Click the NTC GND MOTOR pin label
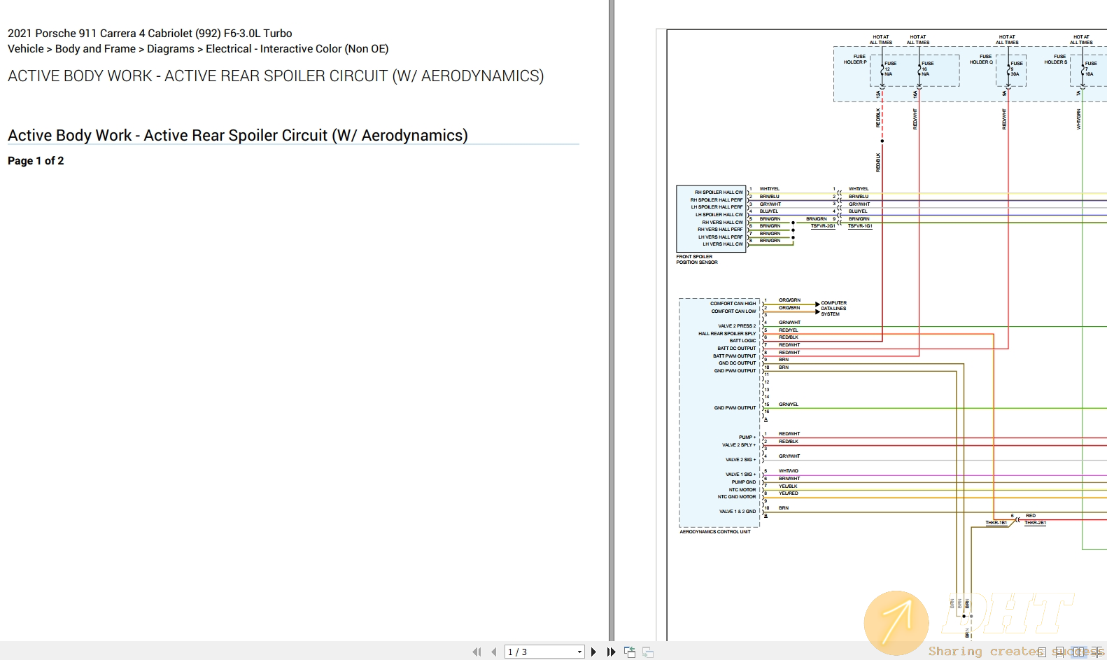Image resolution: width=1107 pixels, height=660 pixels. click(737, 497)
